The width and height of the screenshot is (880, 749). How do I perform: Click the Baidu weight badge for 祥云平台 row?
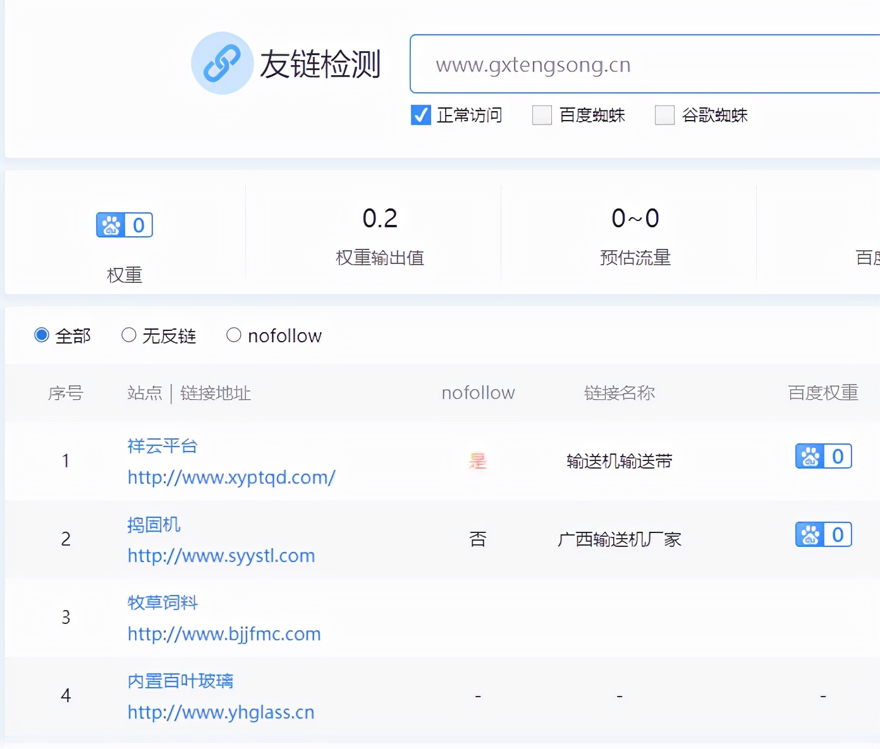[822, 456]
